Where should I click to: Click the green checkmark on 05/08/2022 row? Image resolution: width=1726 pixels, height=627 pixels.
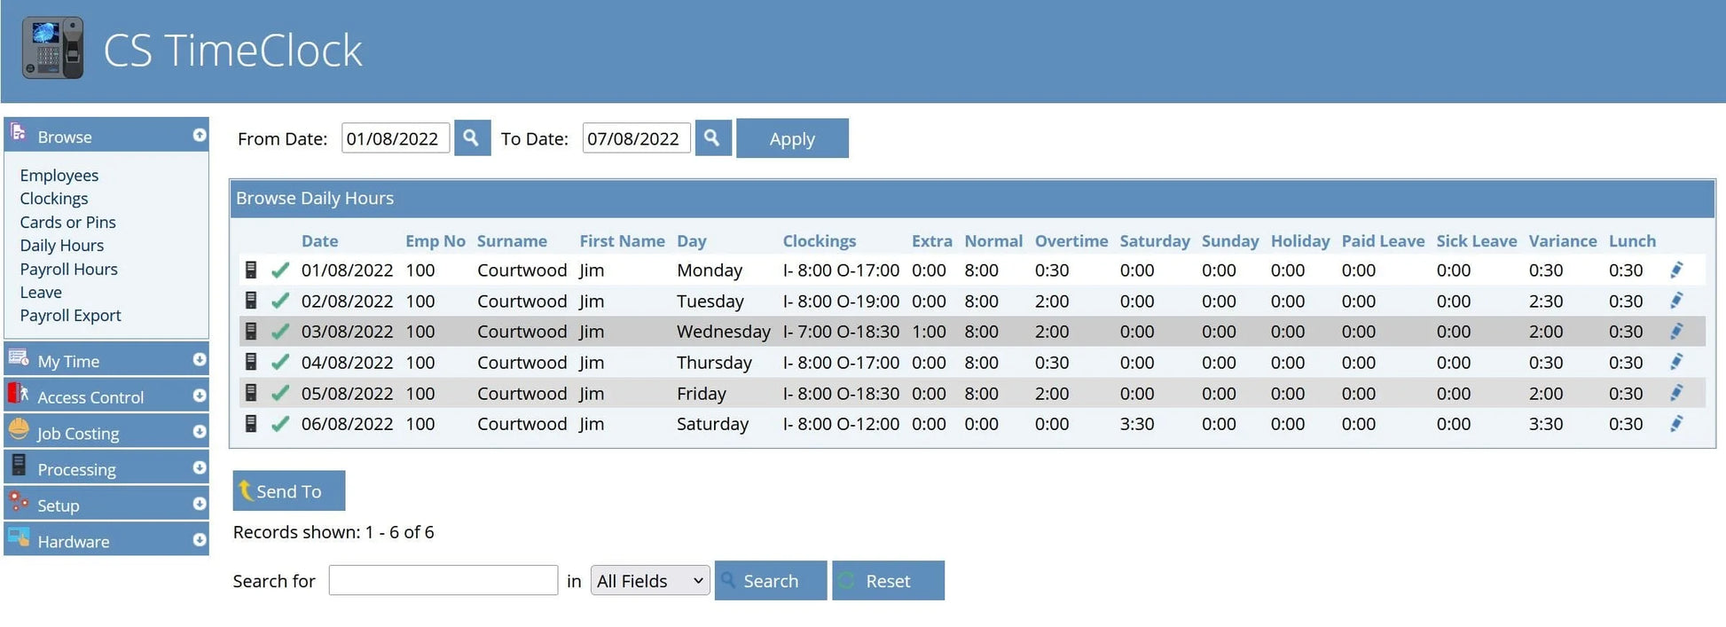tap(280, 394)
